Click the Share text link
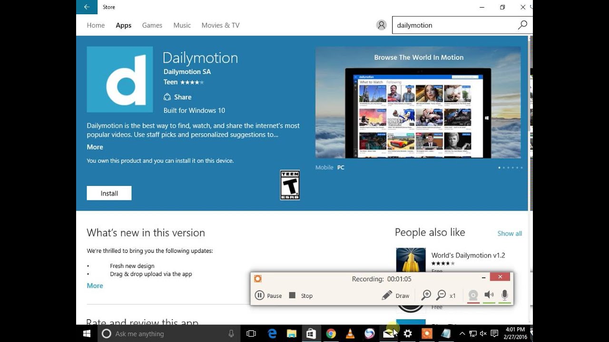Screen dimensions: 609x342 click(x=183, y=97)
